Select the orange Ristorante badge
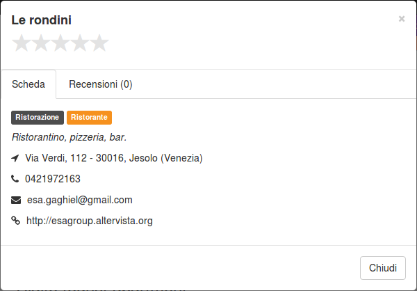This screenshot has width=417, height=291. (89, 118)
